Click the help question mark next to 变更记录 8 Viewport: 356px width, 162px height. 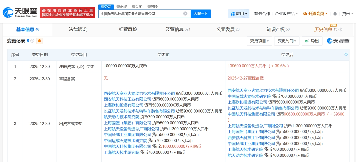[32, 41]
